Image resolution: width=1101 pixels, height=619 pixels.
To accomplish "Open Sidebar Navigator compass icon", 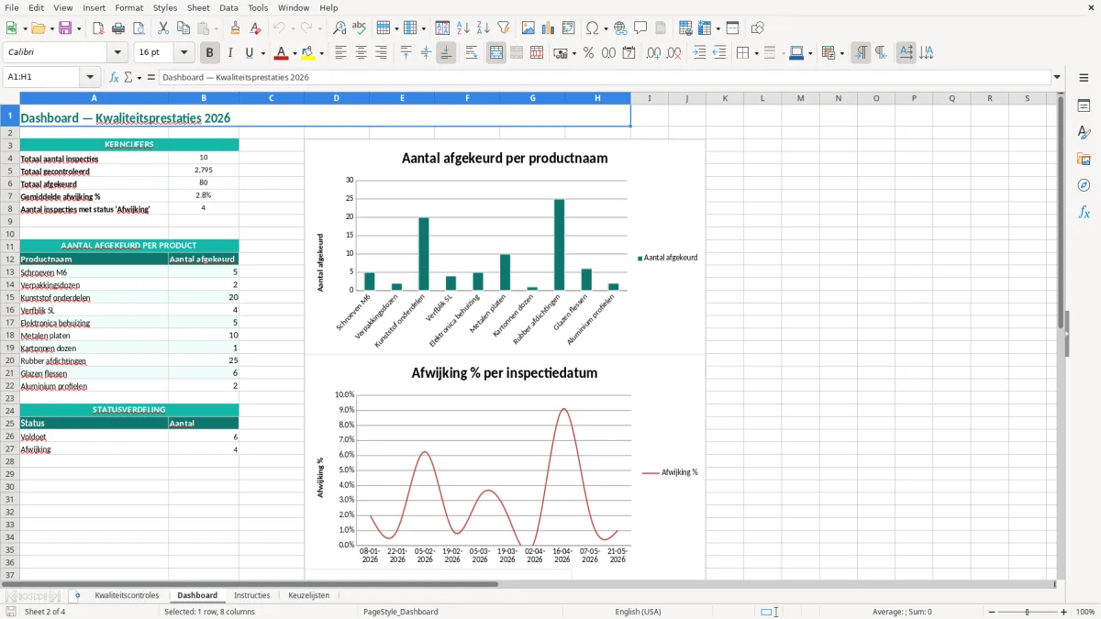I will click(x=1084, y=185).
